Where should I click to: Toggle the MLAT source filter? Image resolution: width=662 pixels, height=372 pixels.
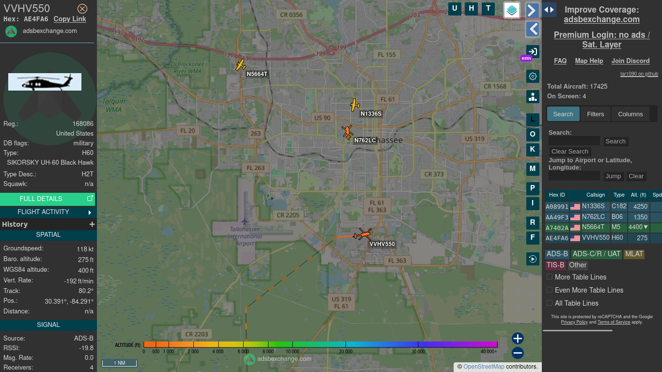pyautogui.click(x=634, y=254)
